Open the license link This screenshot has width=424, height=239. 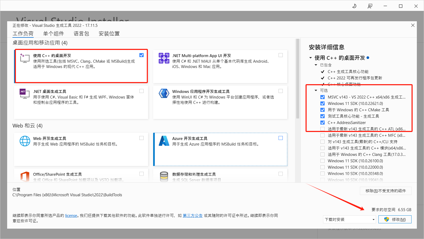[x=71, y=216]
